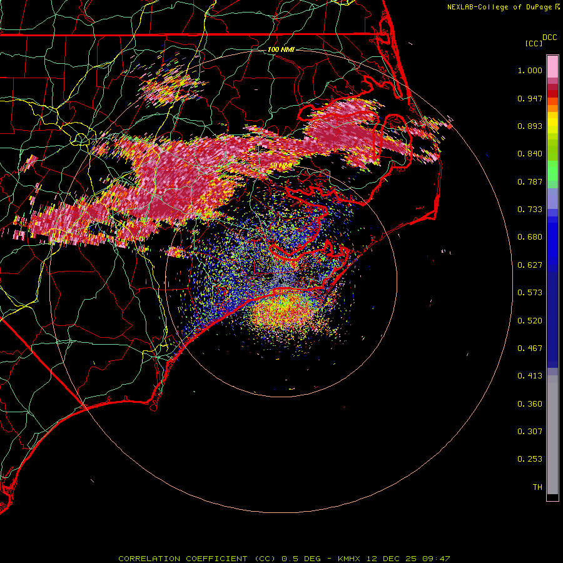The image size is (563, 563).
Task: Click the 0.360 legend value
Action: [x=530, y=404]
